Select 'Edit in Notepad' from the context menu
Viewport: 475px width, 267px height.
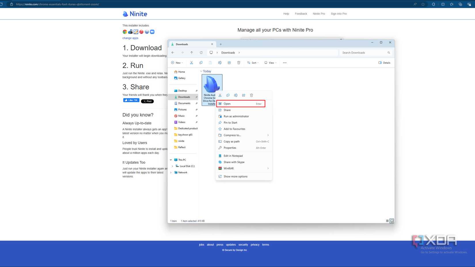point(233,156)
